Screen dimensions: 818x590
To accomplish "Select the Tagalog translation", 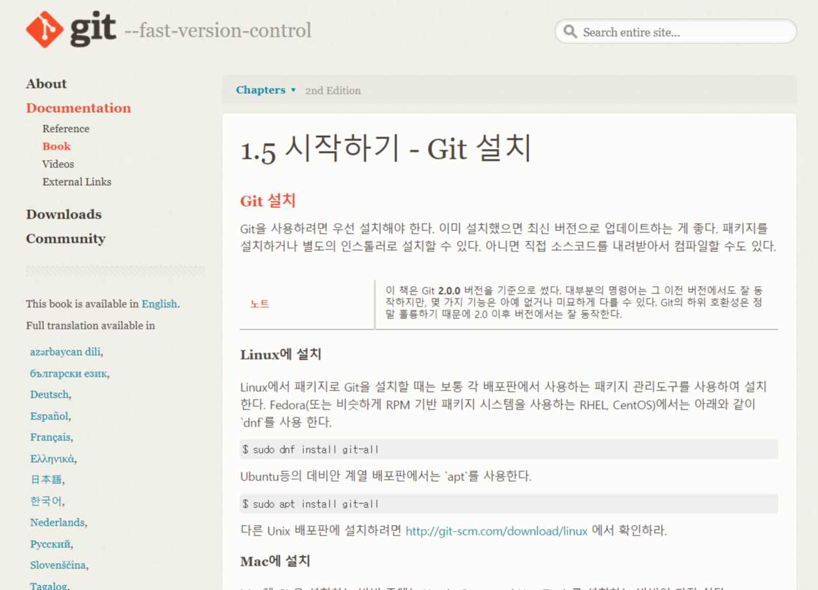I will [x=49, y=585].
